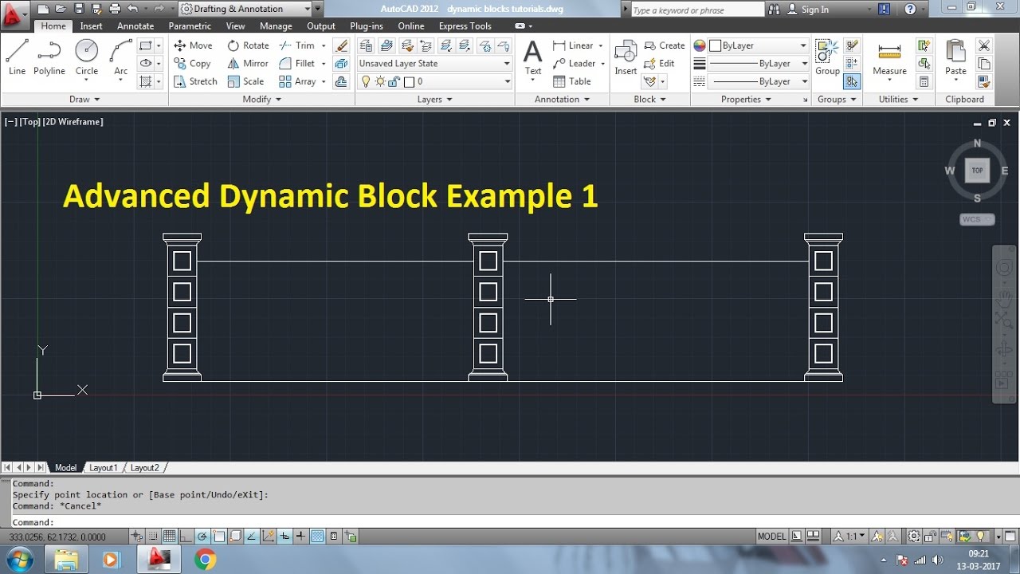Click the viewport controls [-] label

click(10, 122)
